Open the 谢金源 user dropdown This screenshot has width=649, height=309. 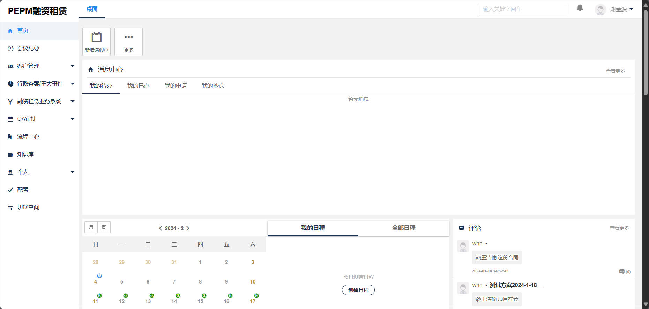[x=618, y=9]
